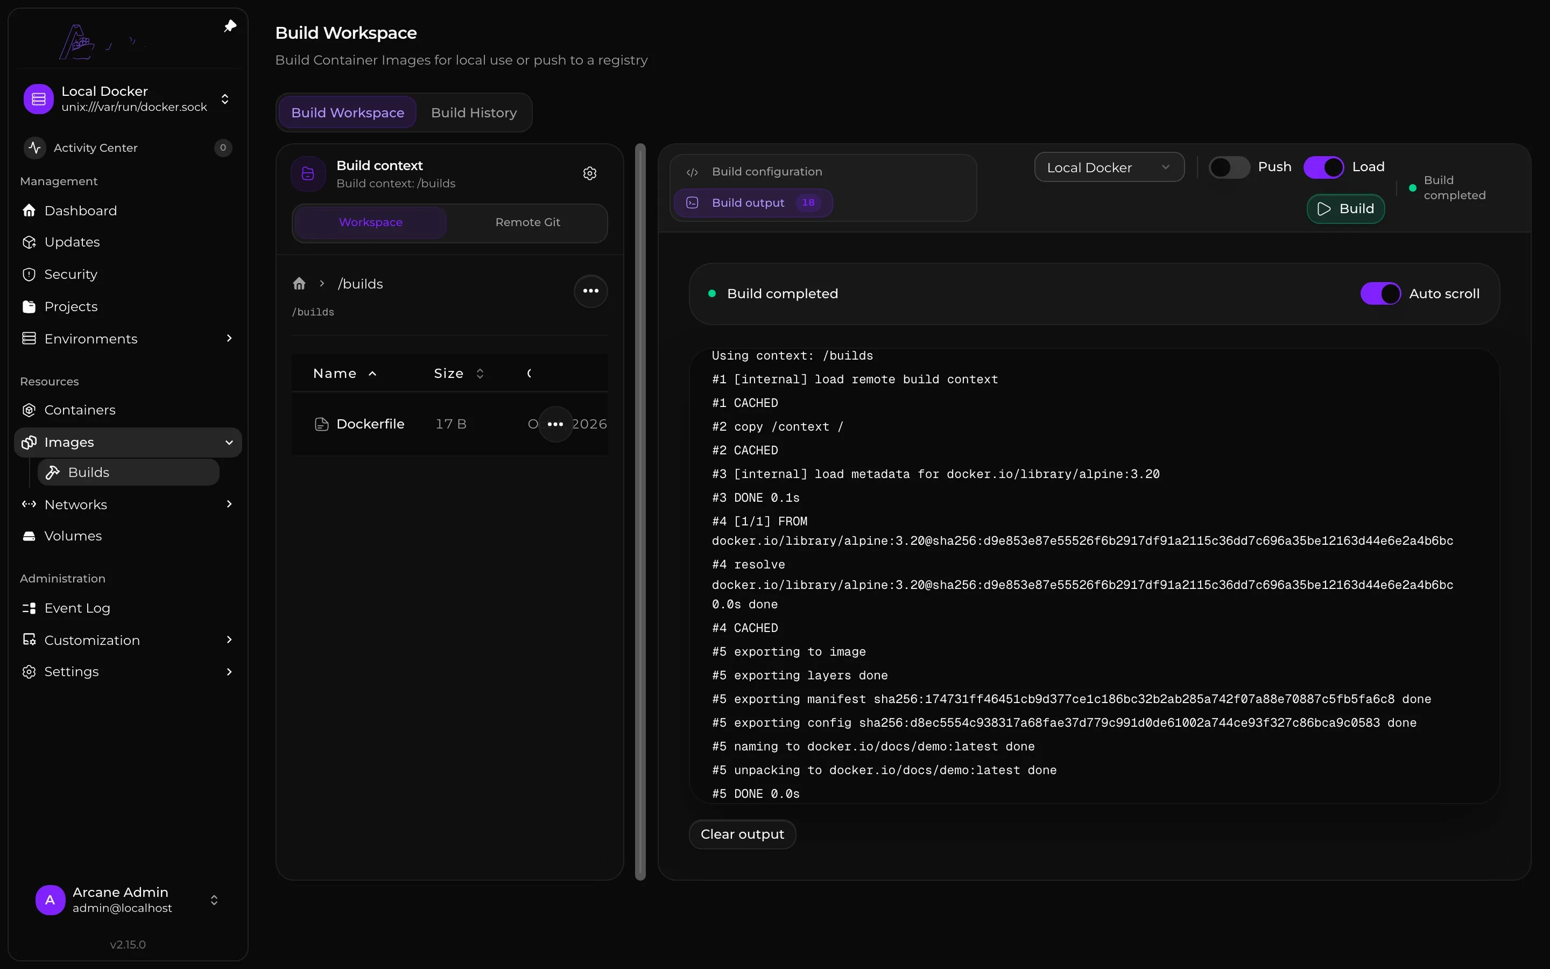Screen dimensions: 1550x969
Task: Click the Dockerfile file icon
Action: point(321,424)
